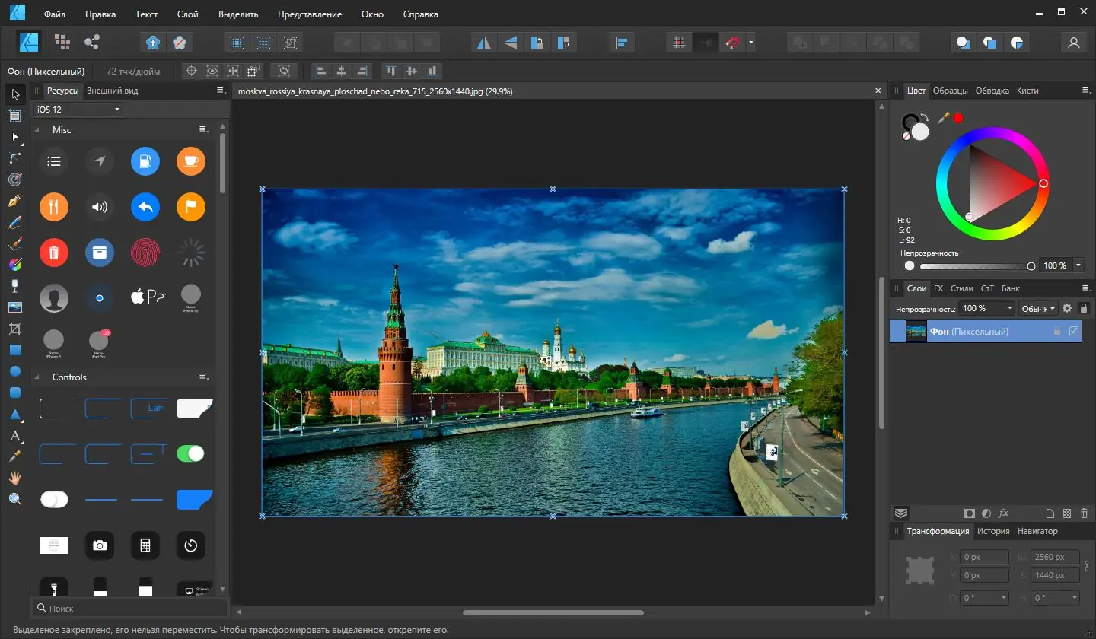
Task: Toggle snapping with the magnet icon
Action: click(731, 43)
